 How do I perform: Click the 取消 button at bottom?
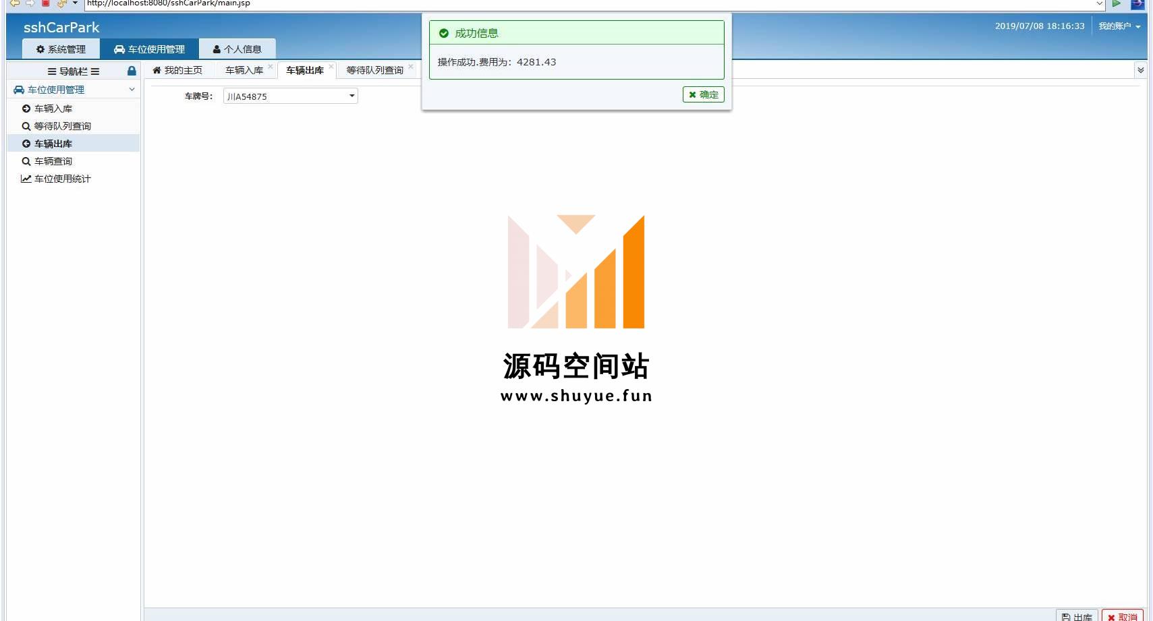(x=1123, y=616)
